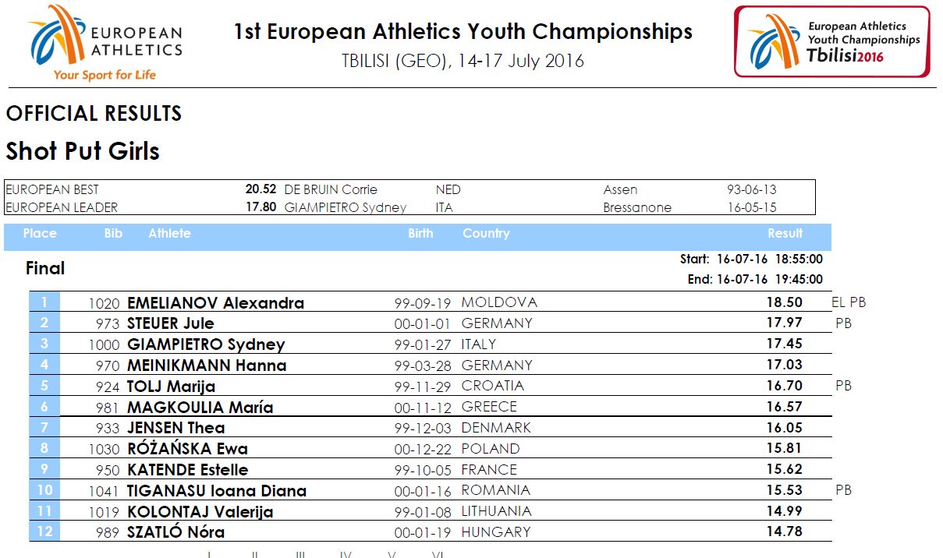This screenshot has width=943, height=558.
Task: Click the Birth column header
Action: point(420,233)
